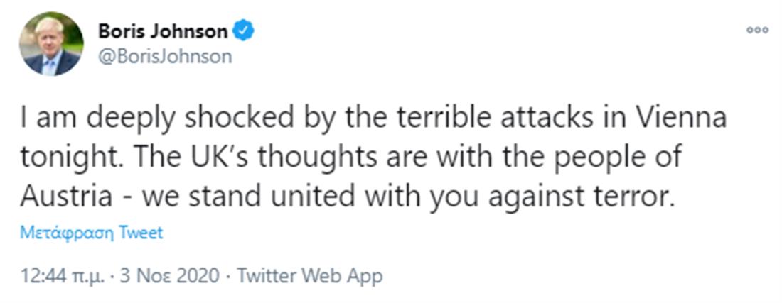The width and height of the screenshot is (782, 303).
Task: Open the @BorisJohnson handle link
Action: click(164, 57)
